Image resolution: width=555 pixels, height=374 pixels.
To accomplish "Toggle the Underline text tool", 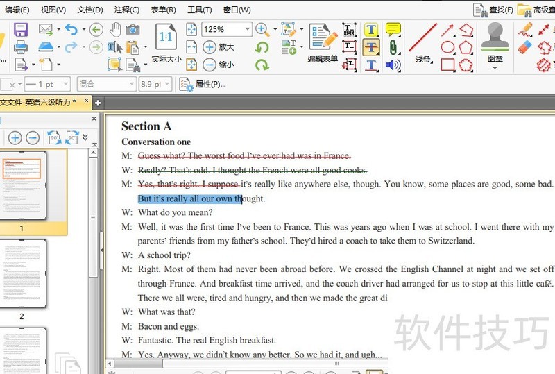I will (371, 65).
